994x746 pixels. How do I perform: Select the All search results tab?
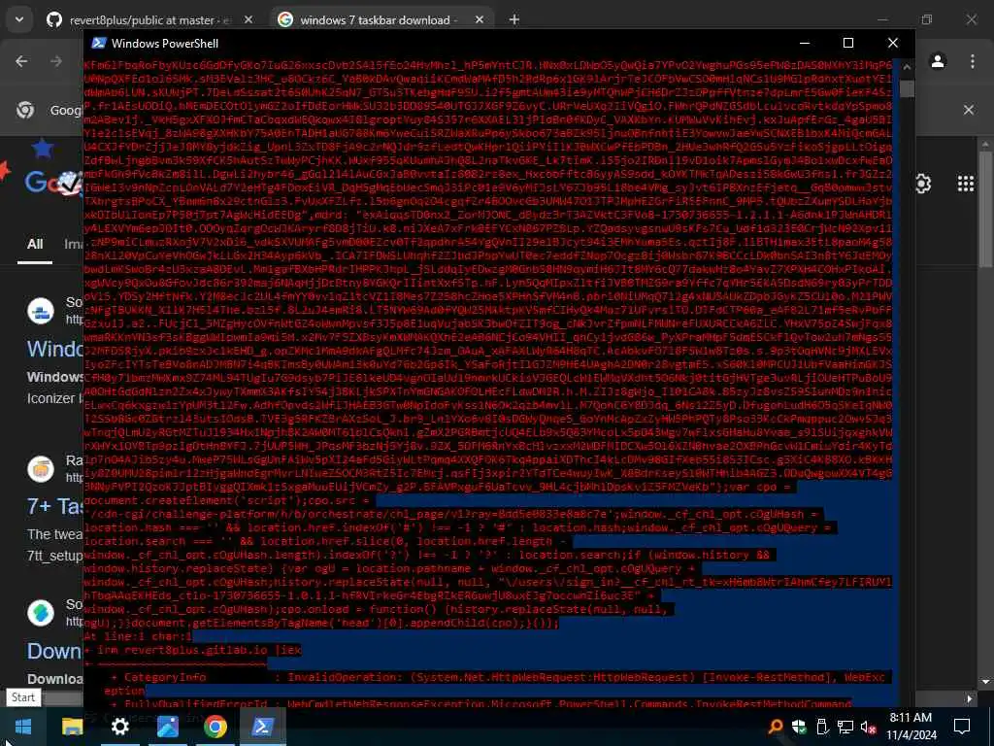pyautogui.click(x=35, y=244)
